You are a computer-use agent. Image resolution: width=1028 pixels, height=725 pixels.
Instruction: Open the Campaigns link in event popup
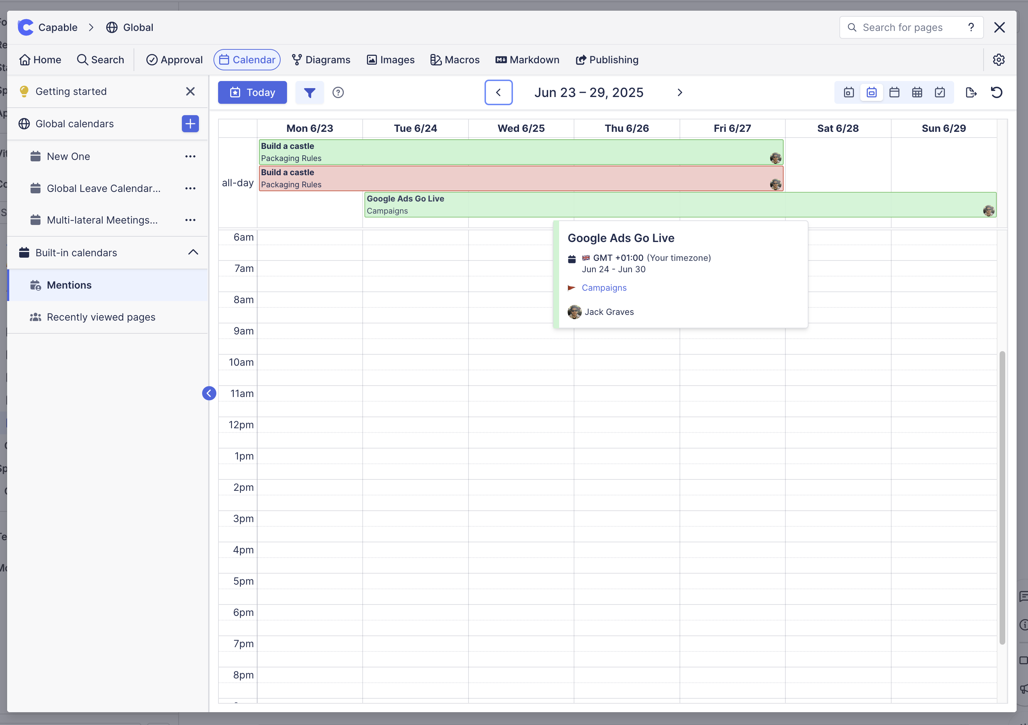pos(604,288)
